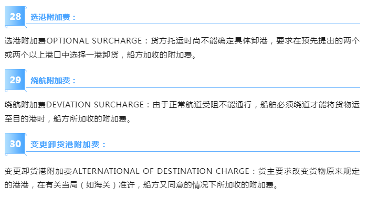
Task: Select the heading 选港附加费
Action: pos(50,17)
